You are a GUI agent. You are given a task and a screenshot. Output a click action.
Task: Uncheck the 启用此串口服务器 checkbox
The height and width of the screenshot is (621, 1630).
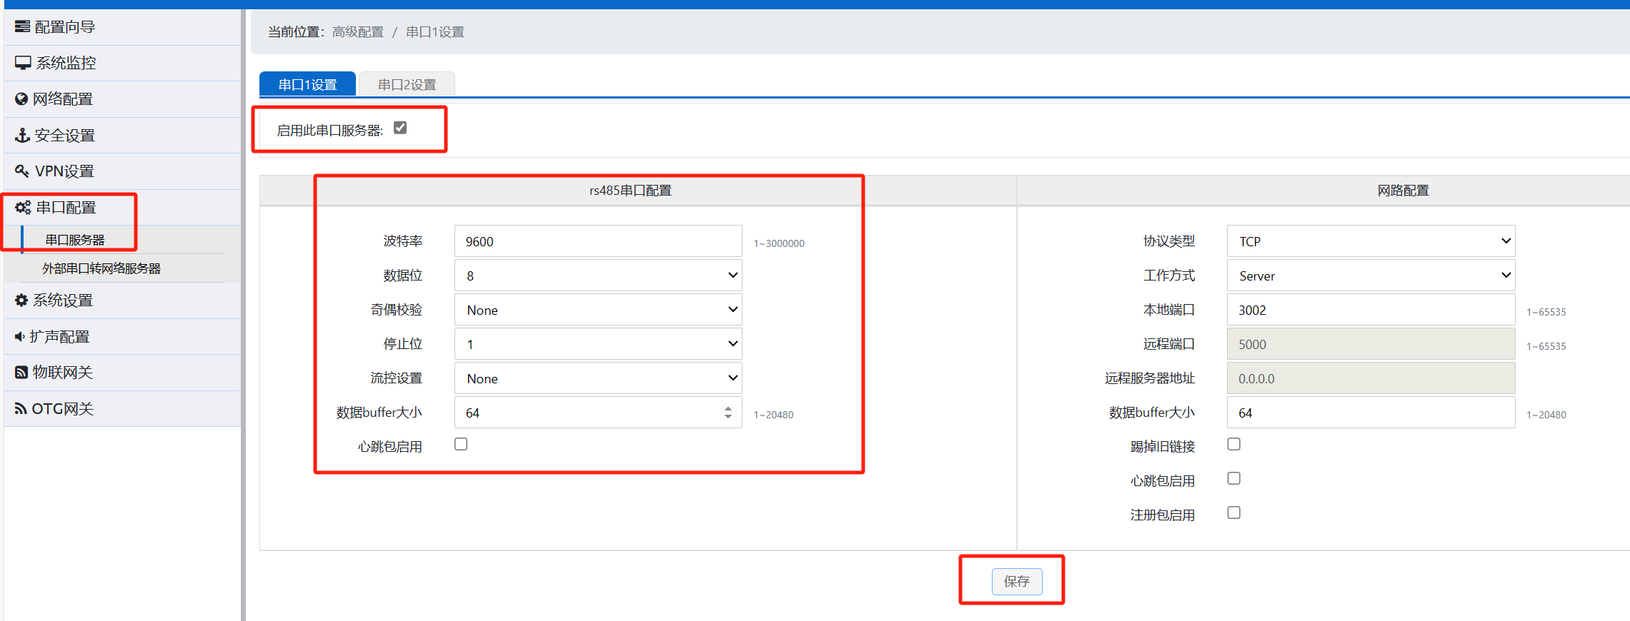coord(400,128)
